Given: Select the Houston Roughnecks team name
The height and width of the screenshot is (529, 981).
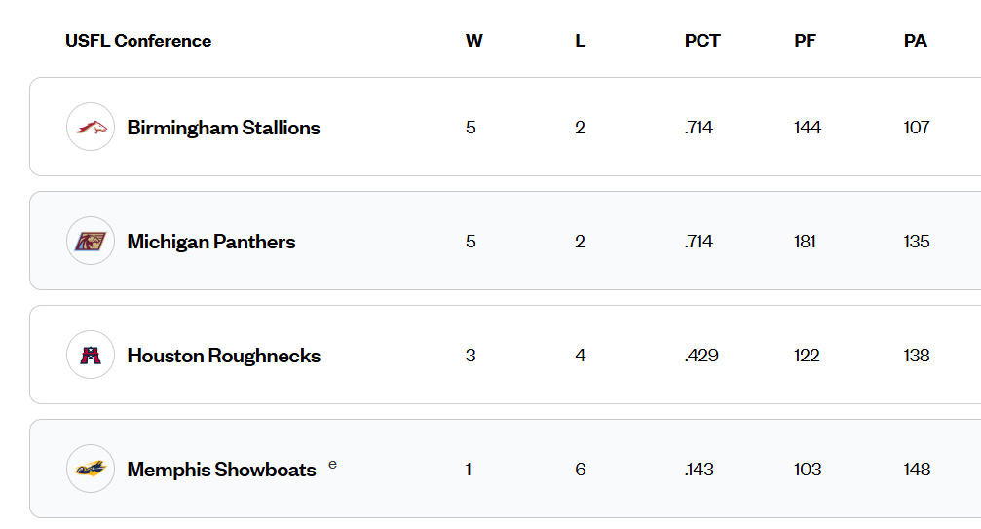Looking at the screenshot, I should [224, 356].
